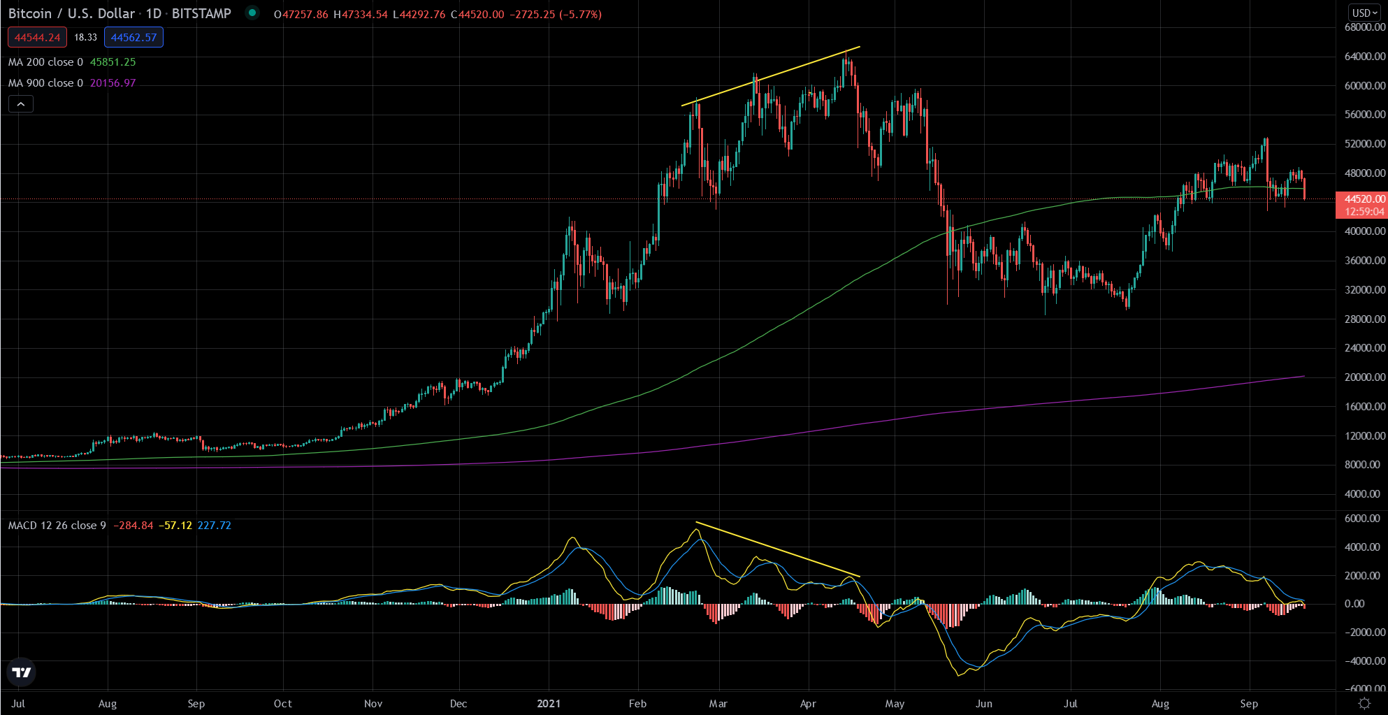Open chart settings gear icon

[x=1364, y=703]
